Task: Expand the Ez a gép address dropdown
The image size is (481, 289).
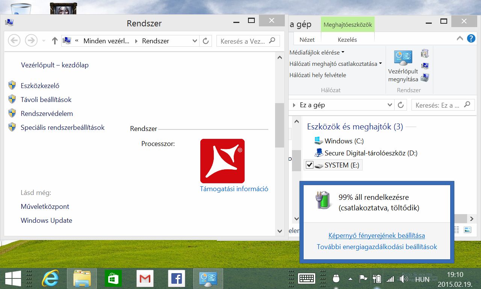Action: tap(390, 105)
